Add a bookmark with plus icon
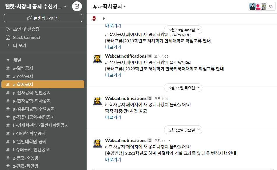Viewport: 277px width, 170px height. [x=104, y=19]
